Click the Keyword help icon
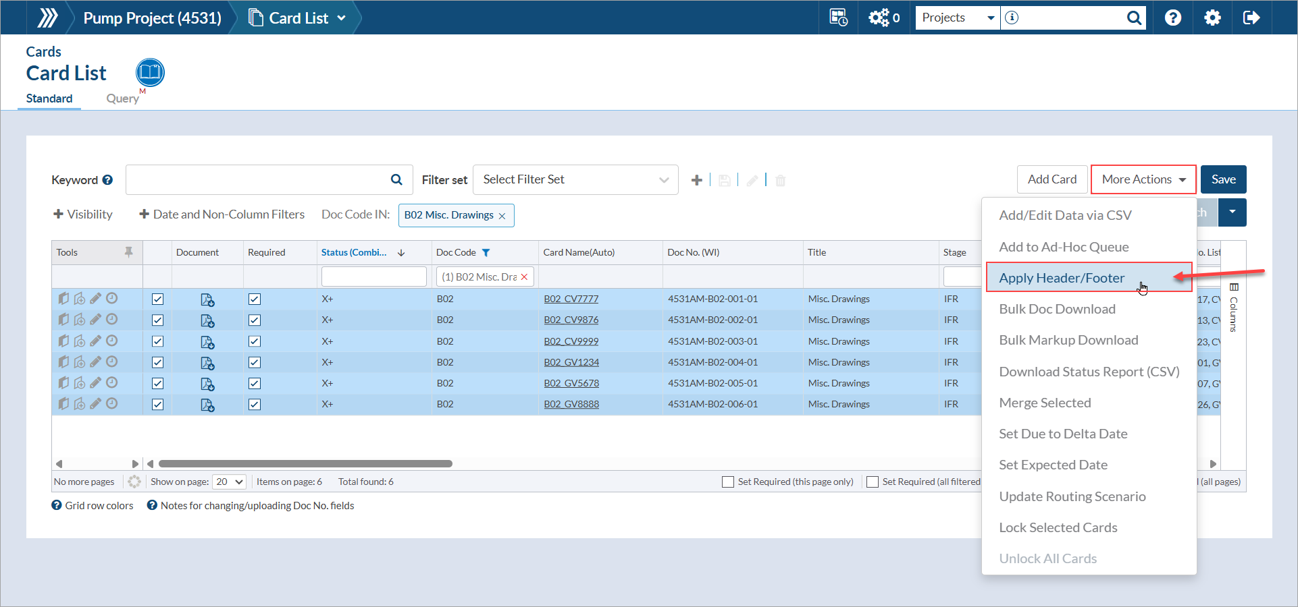Screen dimensions: 1298x607 click(107, 180)
